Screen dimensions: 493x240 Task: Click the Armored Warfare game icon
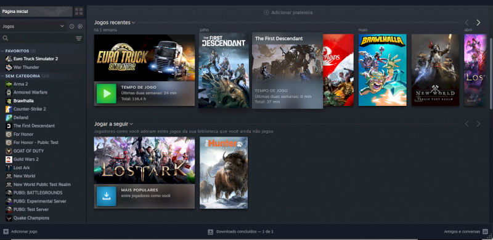[x=9, y=92]
